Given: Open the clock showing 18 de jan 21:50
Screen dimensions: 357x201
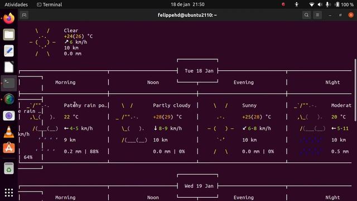Looking at the screenshot, I should 187,4.
